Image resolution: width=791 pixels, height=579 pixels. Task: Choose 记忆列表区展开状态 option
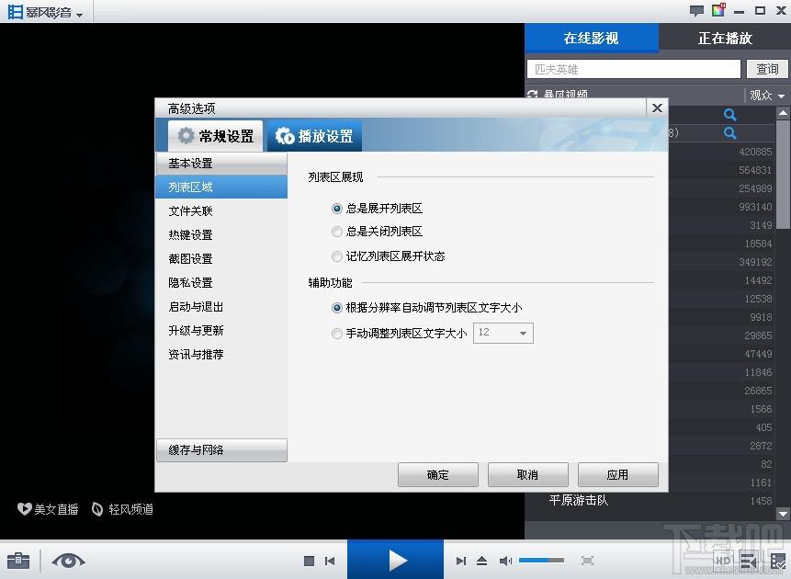pos(337,255)
